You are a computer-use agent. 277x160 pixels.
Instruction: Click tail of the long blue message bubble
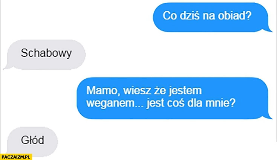pos(268,117)
